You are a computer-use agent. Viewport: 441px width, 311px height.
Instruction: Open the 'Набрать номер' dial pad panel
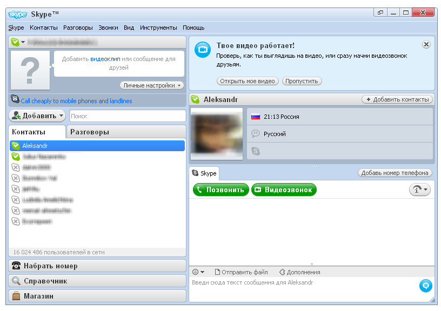point(97,266)
